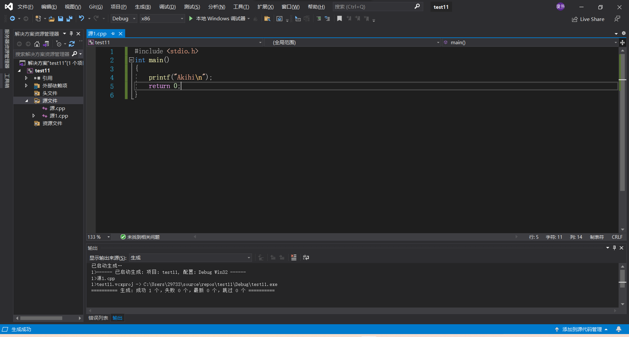Pin the 输出 panel
Screen dimensions: 629x337
(614, 248)
